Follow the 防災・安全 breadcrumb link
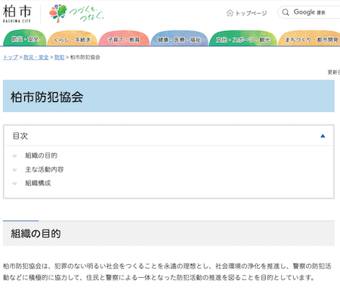Screen dimensions: 340x290 pos(36,57)
